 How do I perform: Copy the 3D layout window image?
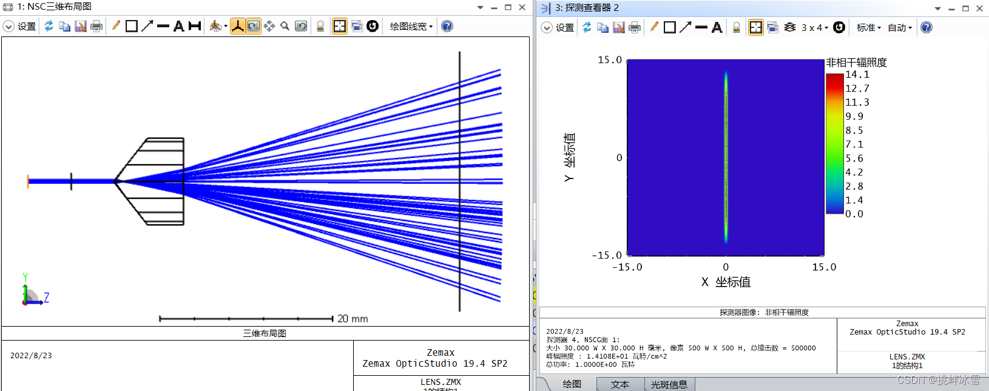[64, 26]
